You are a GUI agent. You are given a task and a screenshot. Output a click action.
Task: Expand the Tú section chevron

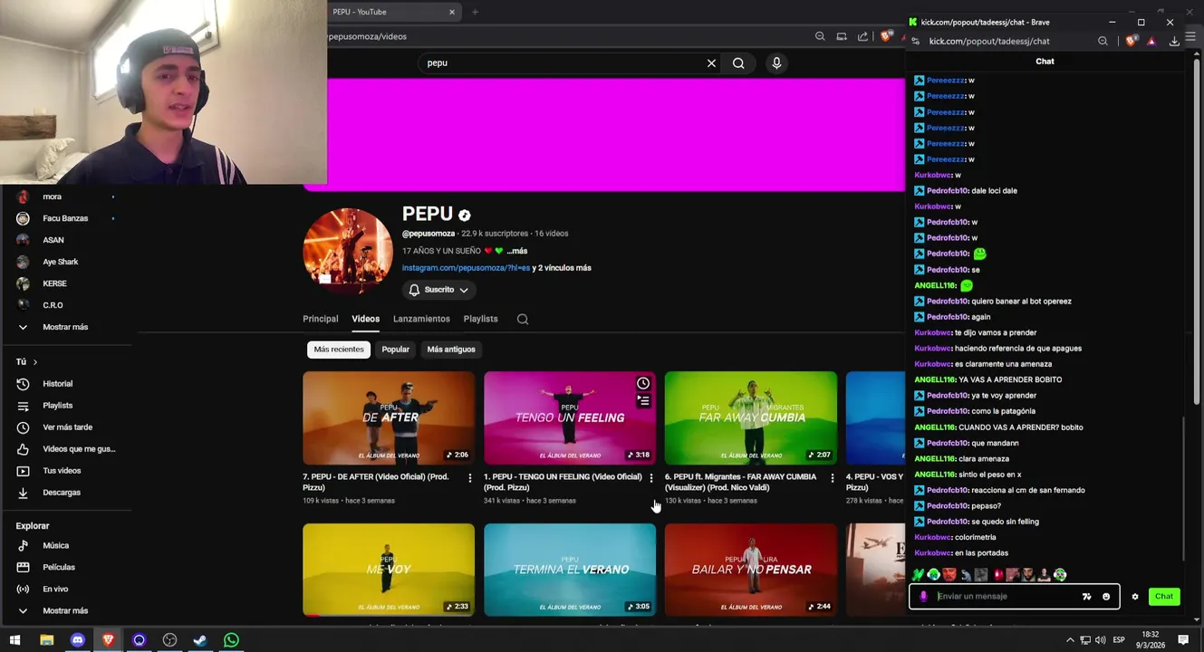coord(35,362)
